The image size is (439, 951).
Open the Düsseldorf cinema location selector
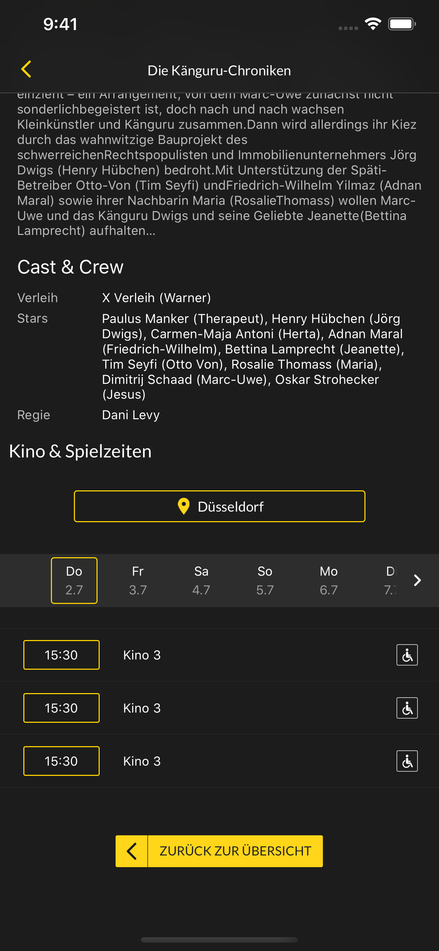pyautogui.click(x=219, y=507)
